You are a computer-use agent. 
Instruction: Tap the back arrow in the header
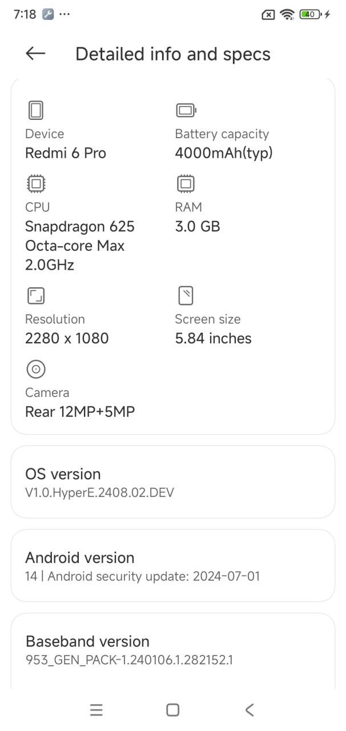coord(35,54)
